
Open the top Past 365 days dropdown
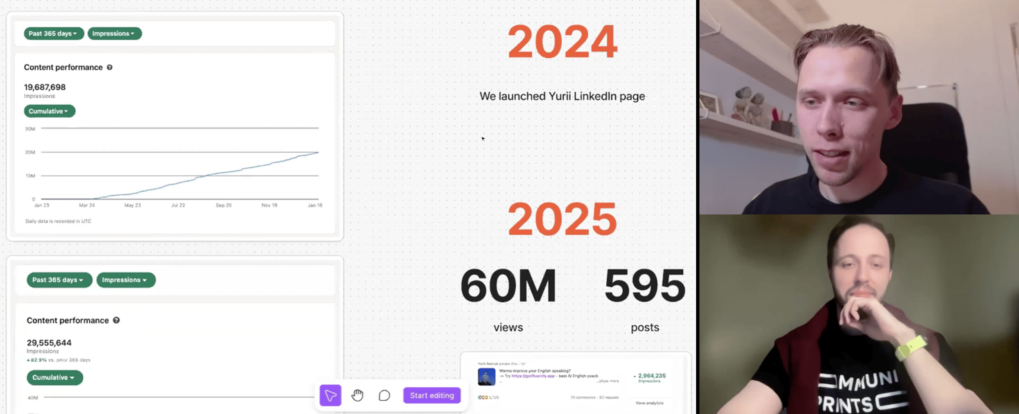point(53,34)
